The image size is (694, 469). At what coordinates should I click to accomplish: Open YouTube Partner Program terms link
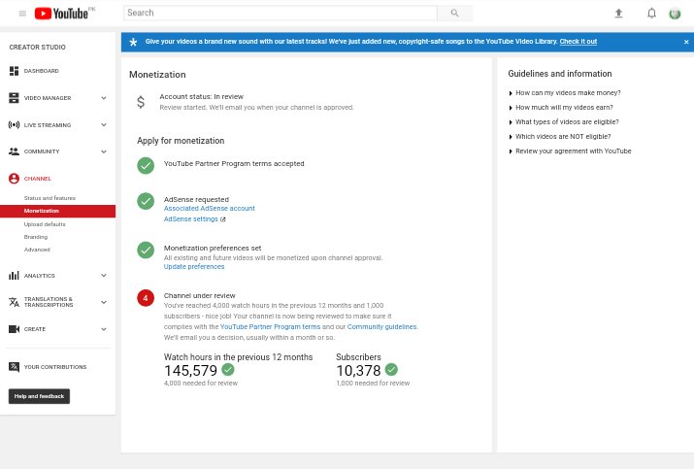pyautogui.click(x=270, y=327)
